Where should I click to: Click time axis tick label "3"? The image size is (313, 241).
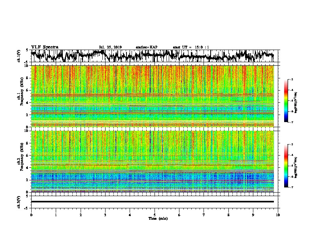click(105, 215)
